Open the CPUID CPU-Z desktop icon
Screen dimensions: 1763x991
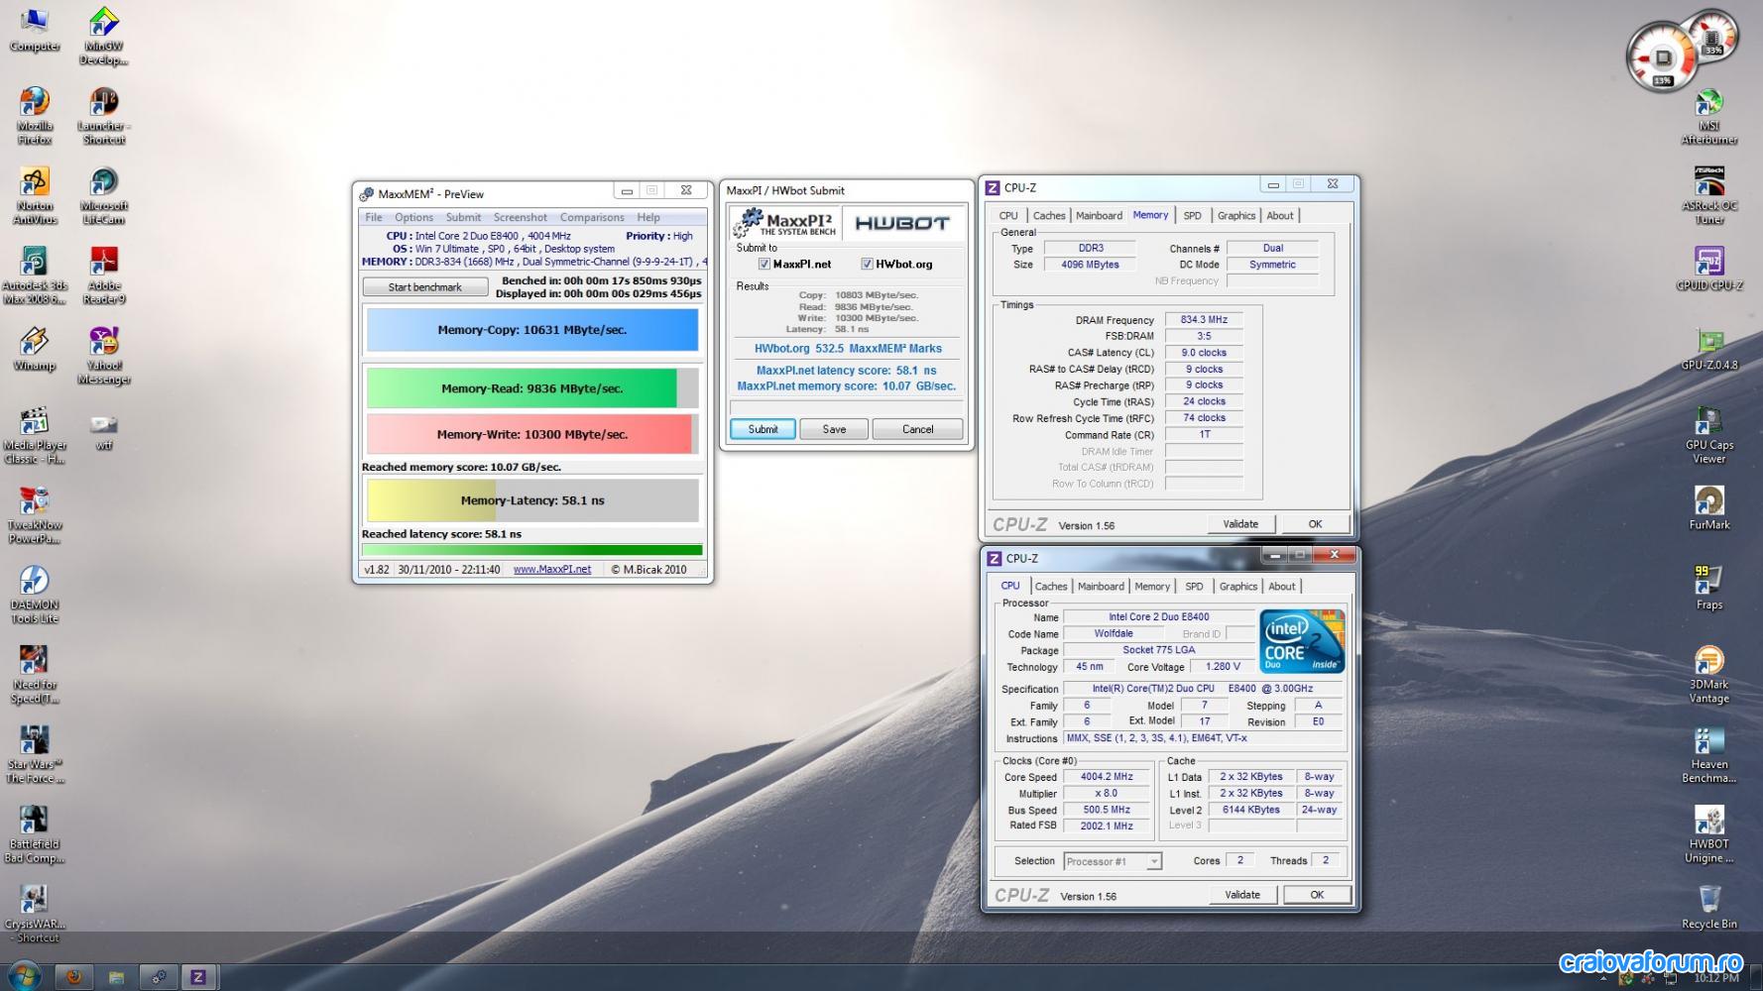click(x=1709, y=269)
